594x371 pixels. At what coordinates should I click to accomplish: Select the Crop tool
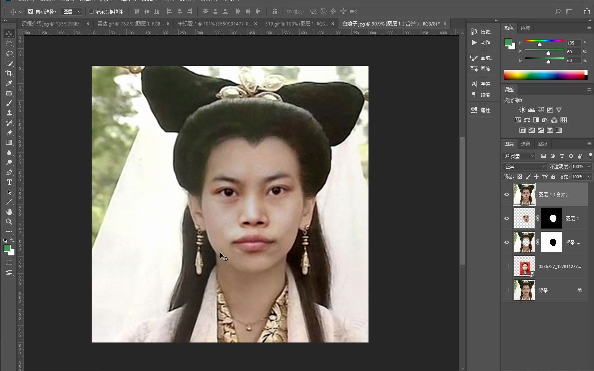[x=9, y=73]
